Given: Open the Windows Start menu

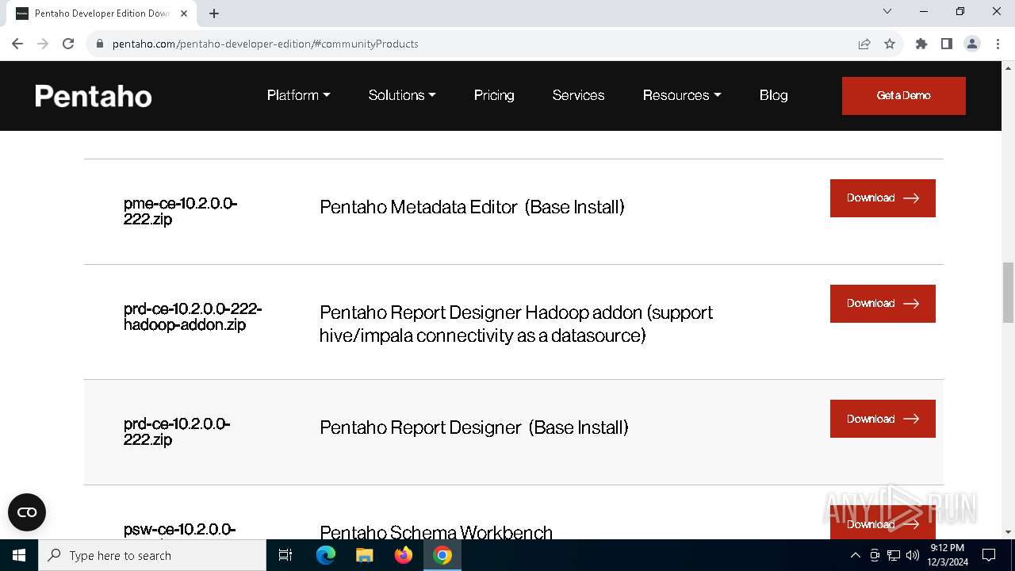Looking at the screenshot, I should [x=19, y=555].
